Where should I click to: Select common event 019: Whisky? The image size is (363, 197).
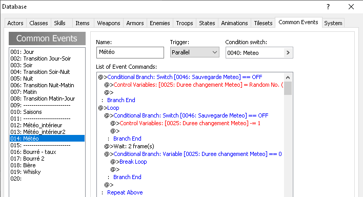point(47,172)
